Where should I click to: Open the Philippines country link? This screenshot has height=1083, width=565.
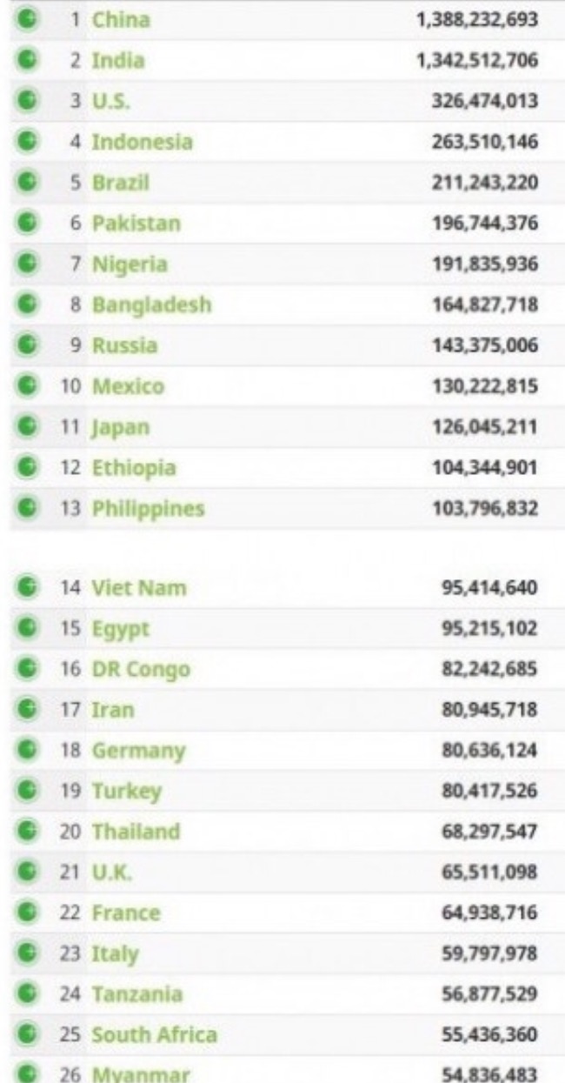pos(149,508)
